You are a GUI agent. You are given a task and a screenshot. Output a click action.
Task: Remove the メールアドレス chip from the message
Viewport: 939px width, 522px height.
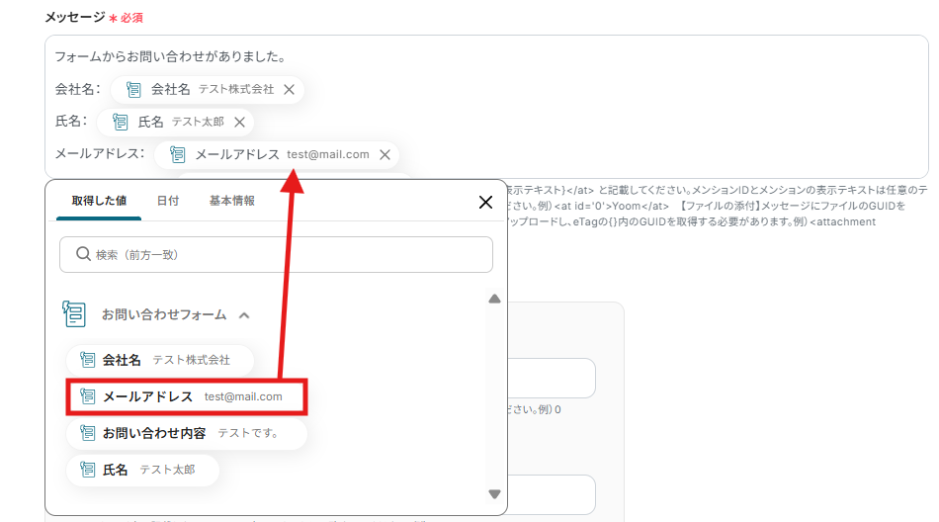coord(385,154)
